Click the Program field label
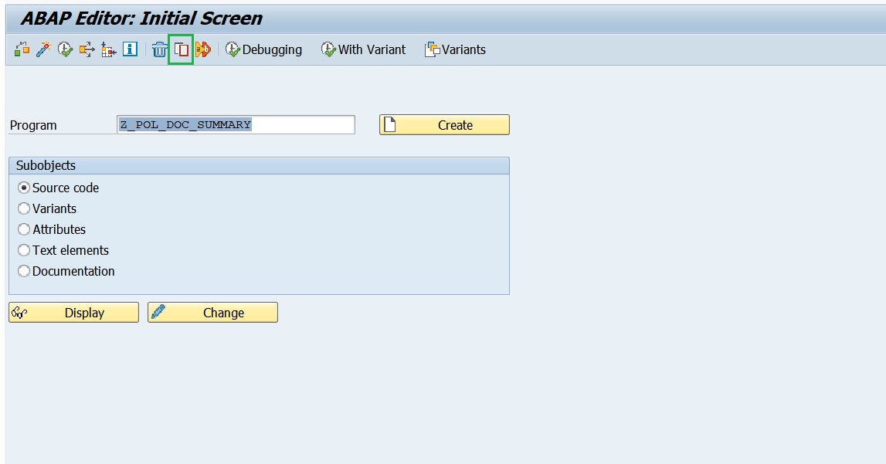The image size is (886, 464). point(33,125)
